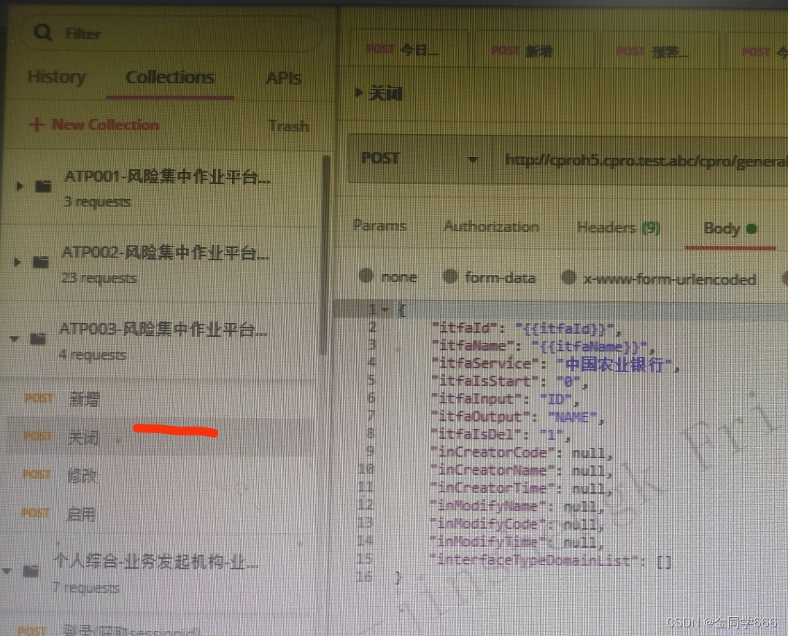Click the "inCreatorCode": null line
Image resolution: width=788 pixels, height=636 pixels.
click(522, 453)
